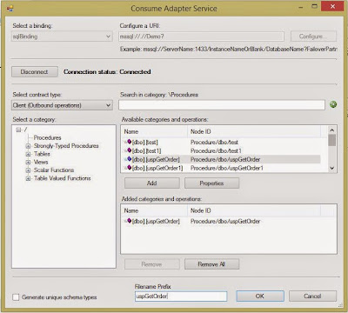Select Procedure/dbo/test node ID cell

tap(214, 142)
